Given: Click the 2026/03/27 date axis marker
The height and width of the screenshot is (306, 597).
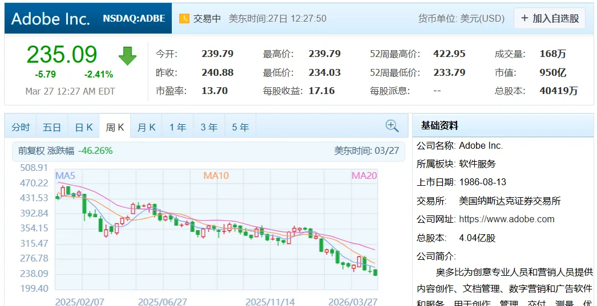Looking at the screenshot, I should (353, 302).
